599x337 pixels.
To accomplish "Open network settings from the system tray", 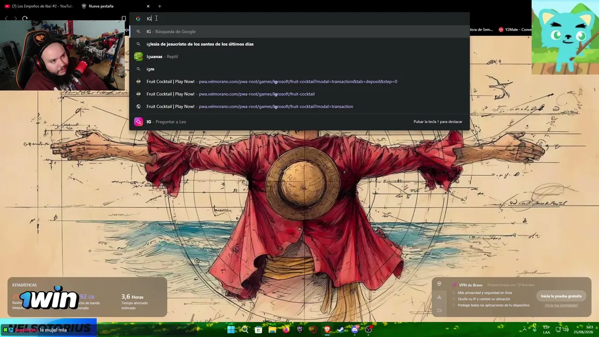I will [558, 330].
